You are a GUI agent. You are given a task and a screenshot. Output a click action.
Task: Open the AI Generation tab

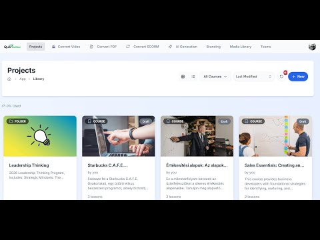pos(183,47)
